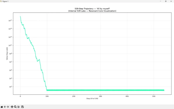Click the 'Step (0 to 539)' axis label
174x109 pixels.
coord(92,98)
